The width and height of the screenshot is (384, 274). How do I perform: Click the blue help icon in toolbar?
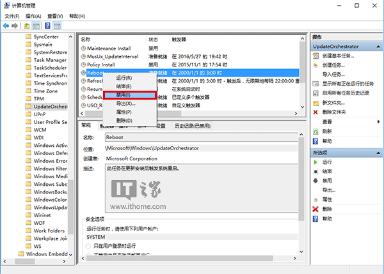(49, 26)
